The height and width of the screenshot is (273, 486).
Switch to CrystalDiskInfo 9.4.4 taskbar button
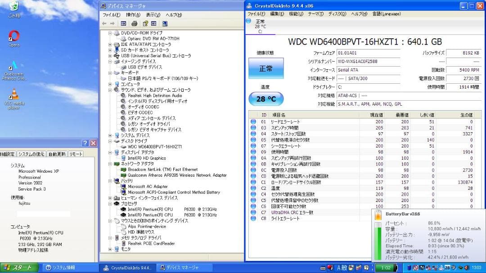pos(127,268)
